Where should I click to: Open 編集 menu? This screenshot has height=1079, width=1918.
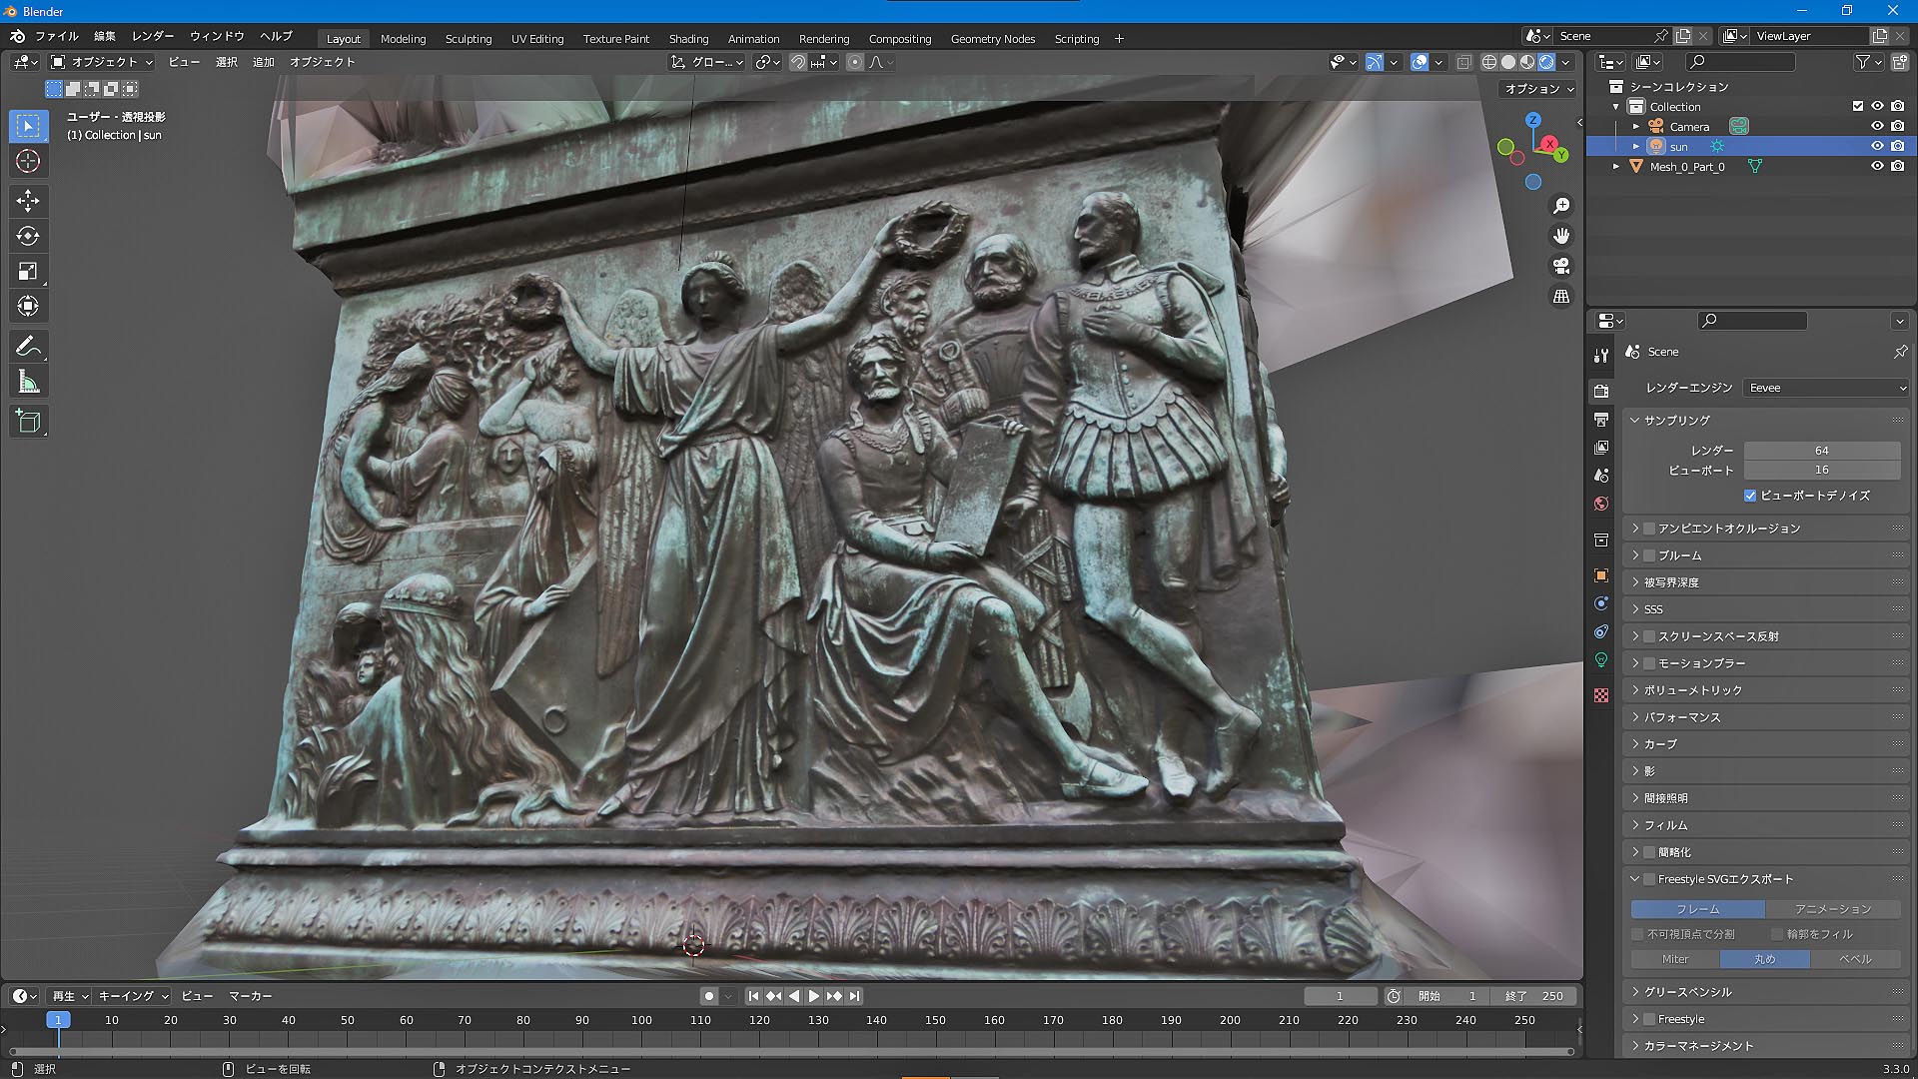105,36
